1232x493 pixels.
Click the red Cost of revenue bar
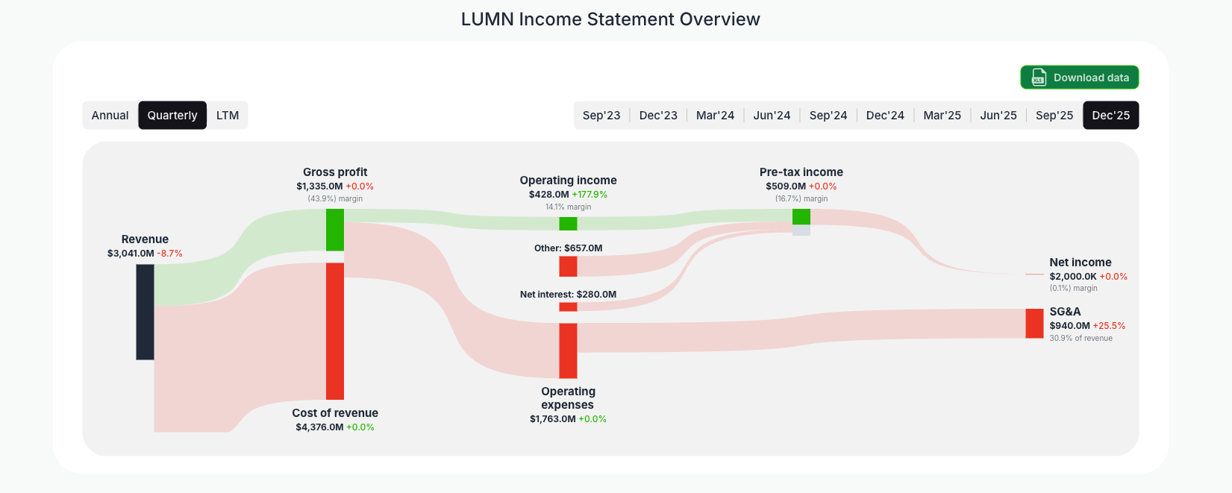tap(335, 331)
